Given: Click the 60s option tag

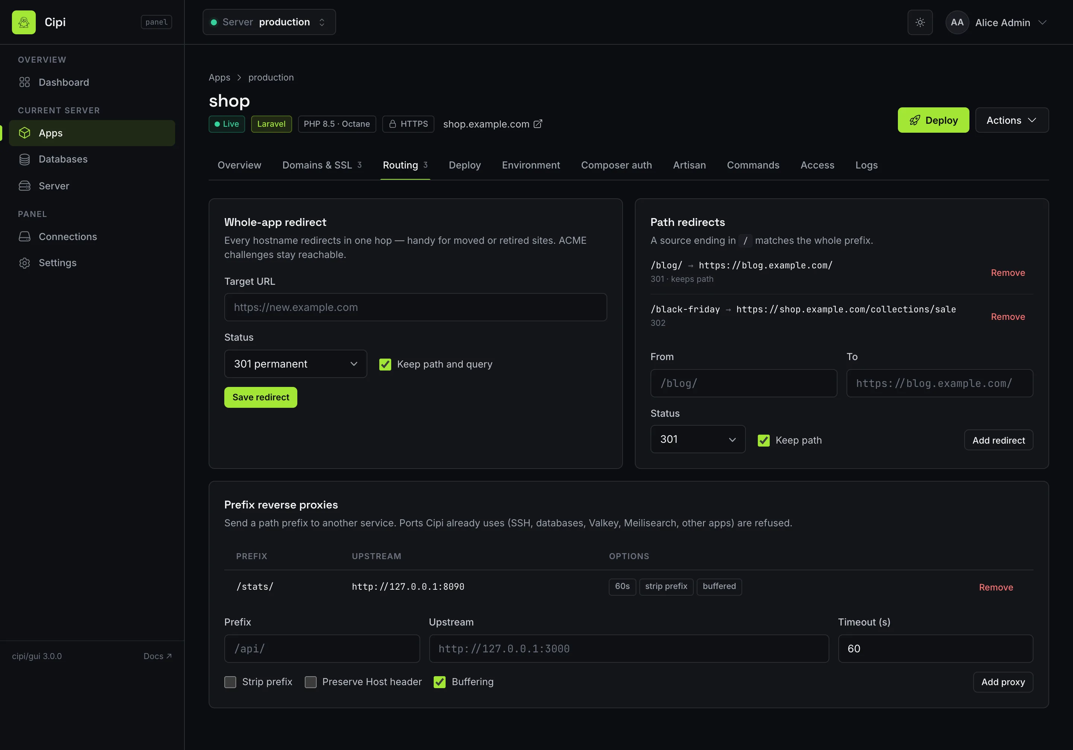Looking at the screenshot, I should (x=622, y=586).
